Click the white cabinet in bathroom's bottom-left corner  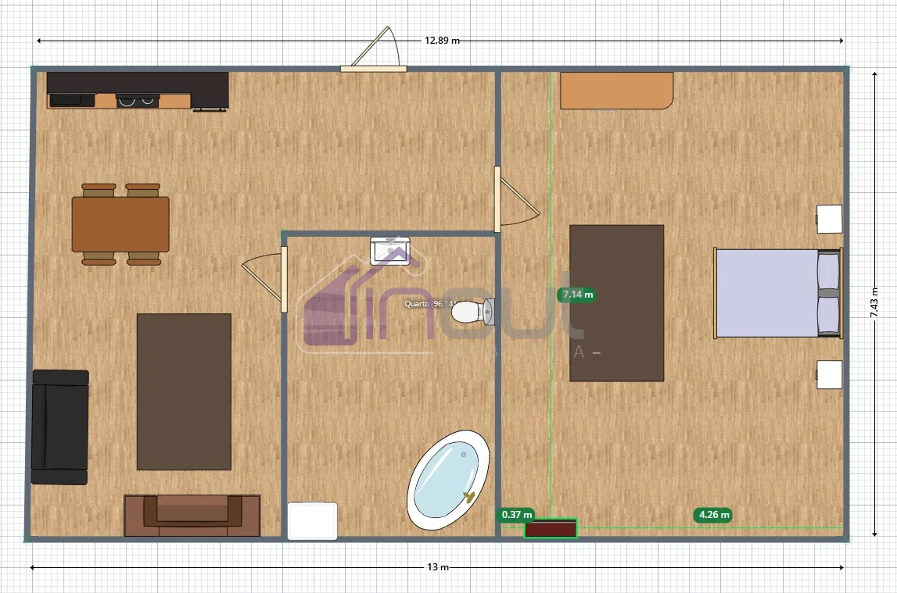[x=312, y=521]
